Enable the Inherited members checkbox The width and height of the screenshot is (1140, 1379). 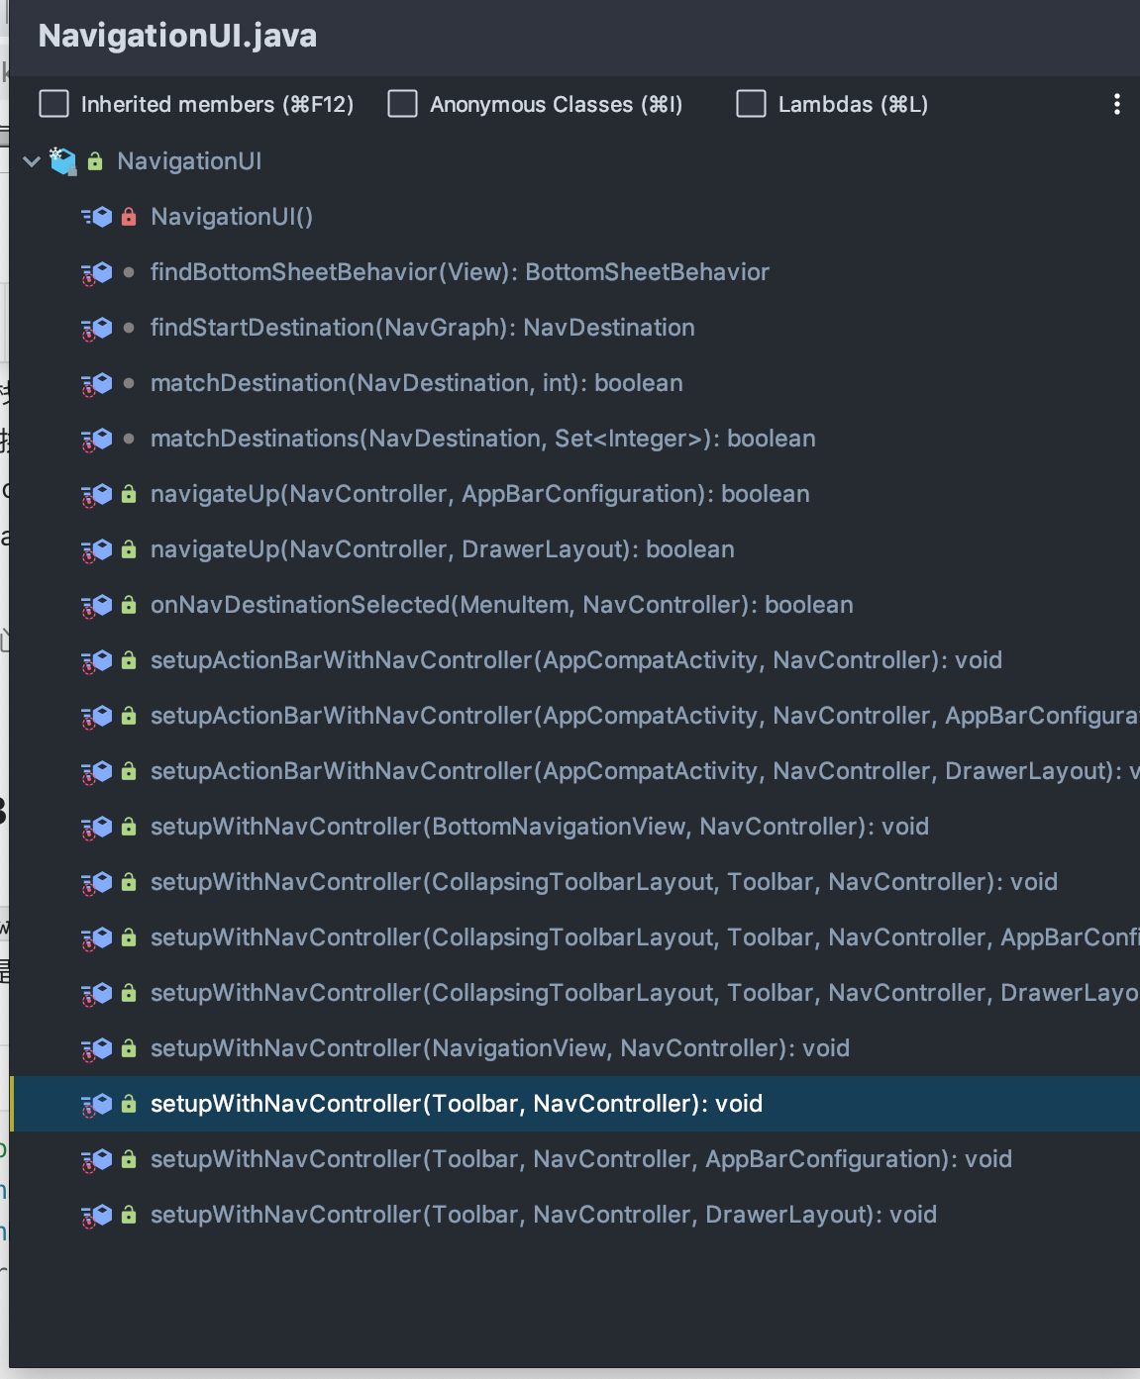pos(53,104)
